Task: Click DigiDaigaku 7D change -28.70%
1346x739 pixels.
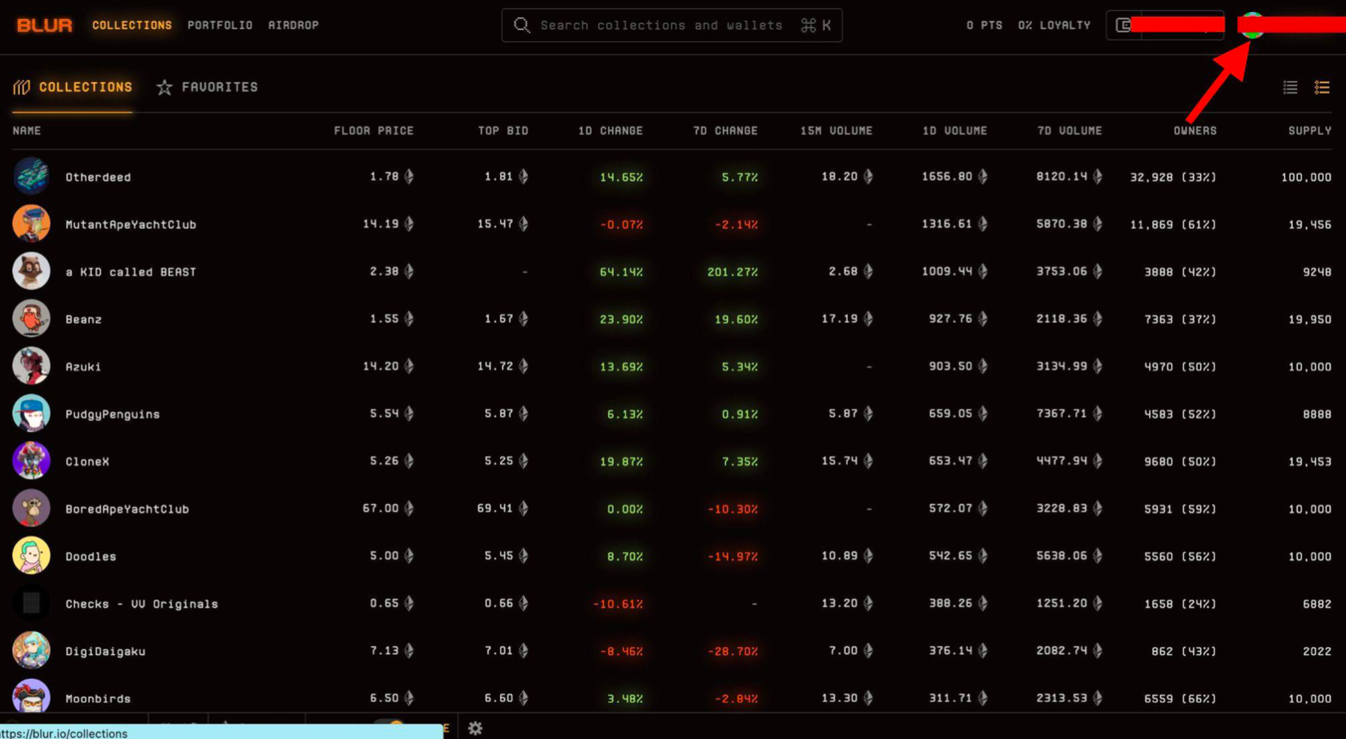Action: tap(732, 652)
